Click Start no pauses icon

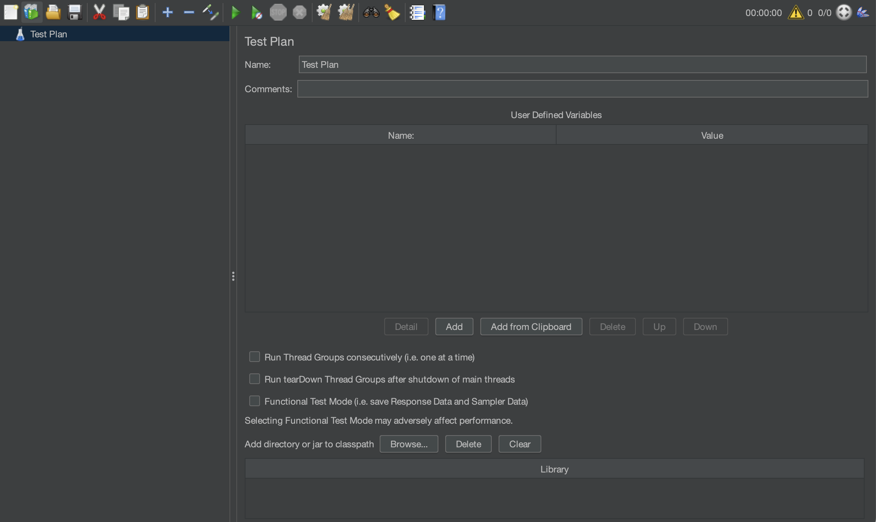[x=257, y=13]
